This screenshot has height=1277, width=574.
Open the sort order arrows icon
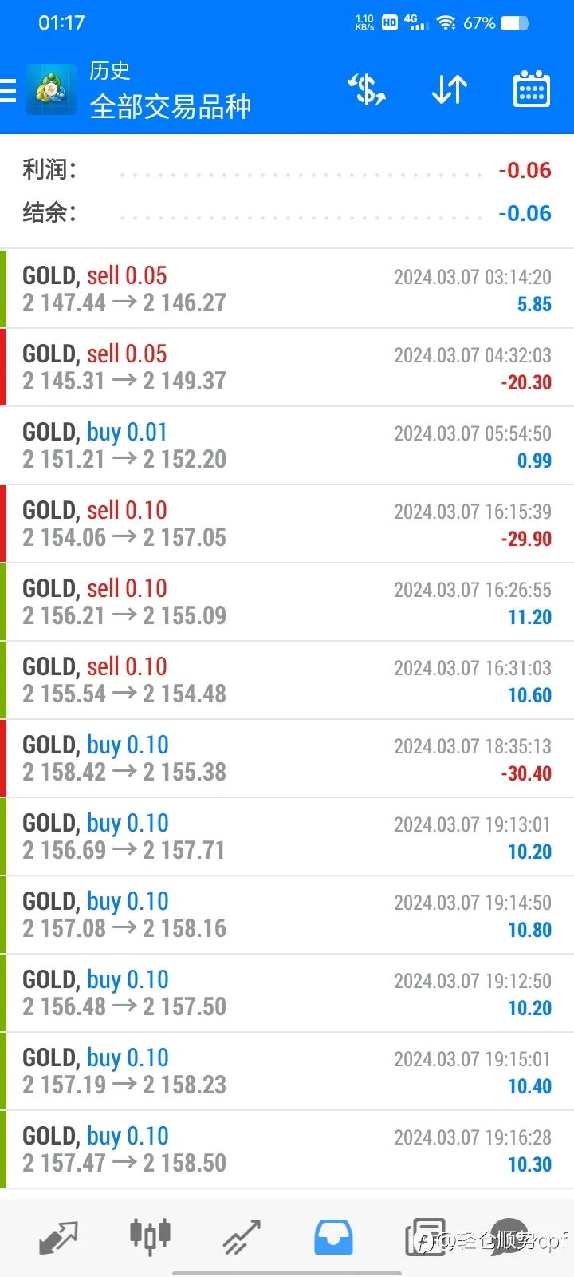click(450, 89)
